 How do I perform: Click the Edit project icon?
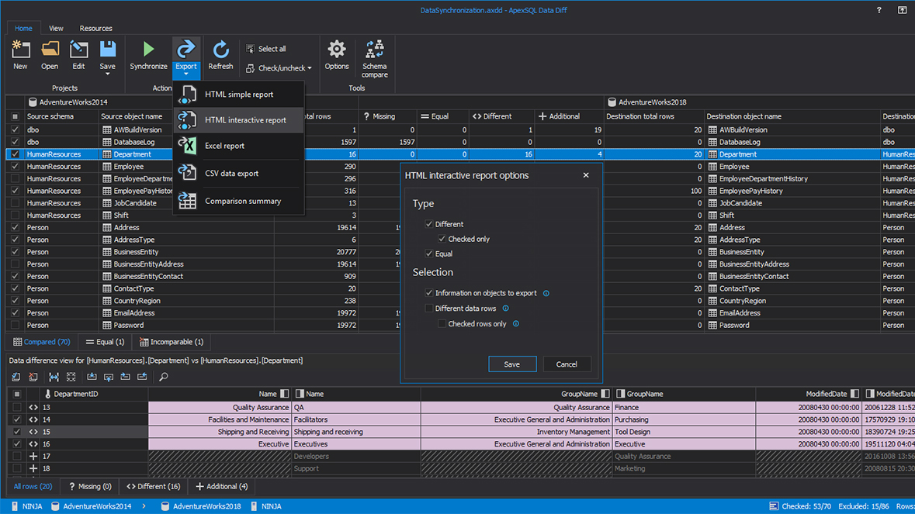(78, 50)
